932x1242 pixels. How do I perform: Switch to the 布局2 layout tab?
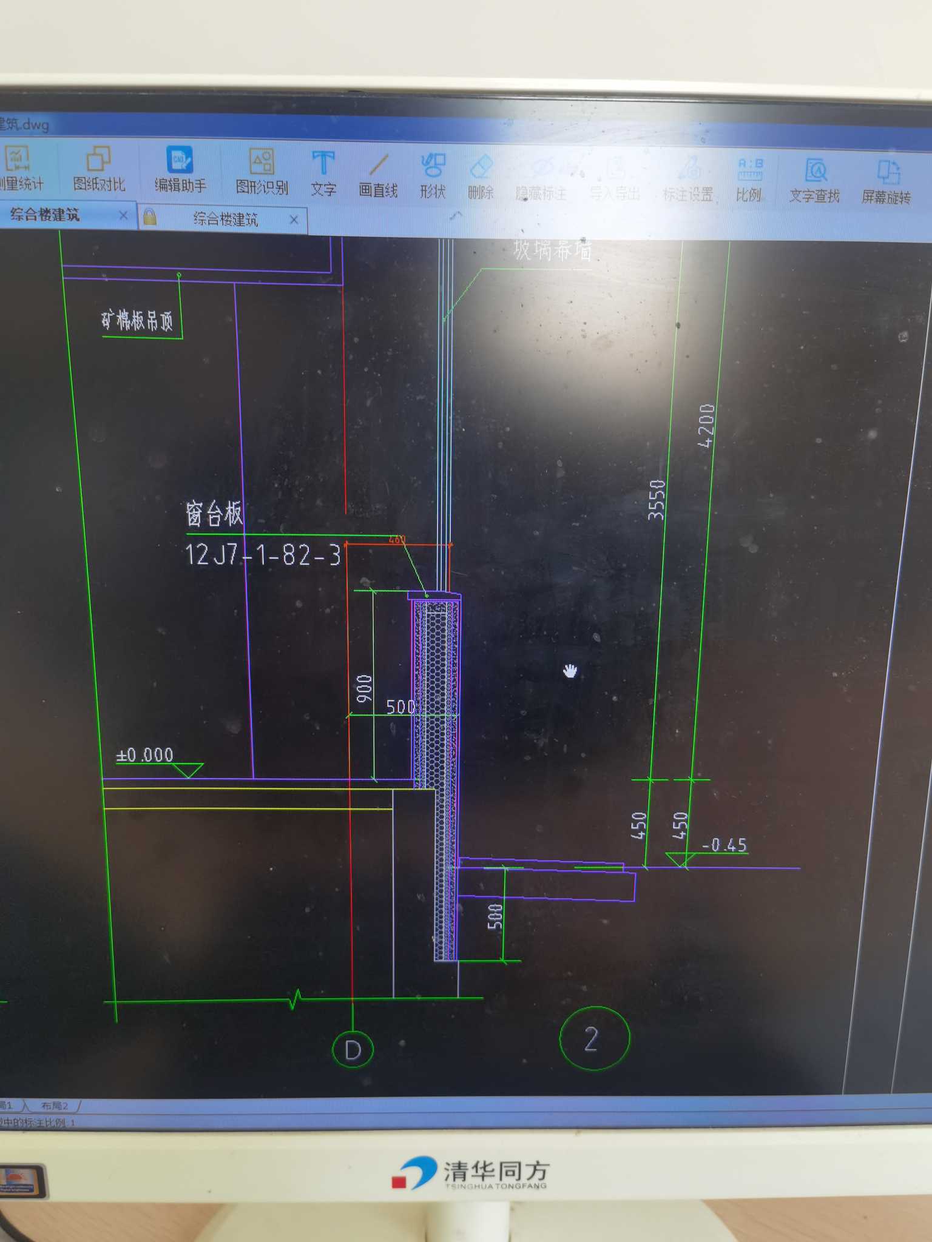coord(55,1106)
